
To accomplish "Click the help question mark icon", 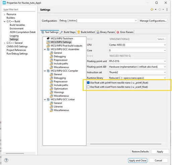I will point(6,160).
